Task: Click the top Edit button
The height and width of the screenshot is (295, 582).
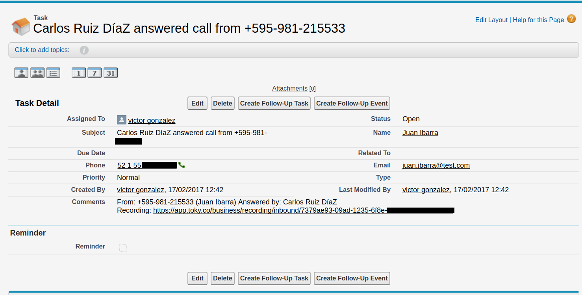Action: [x=197, y=103]
